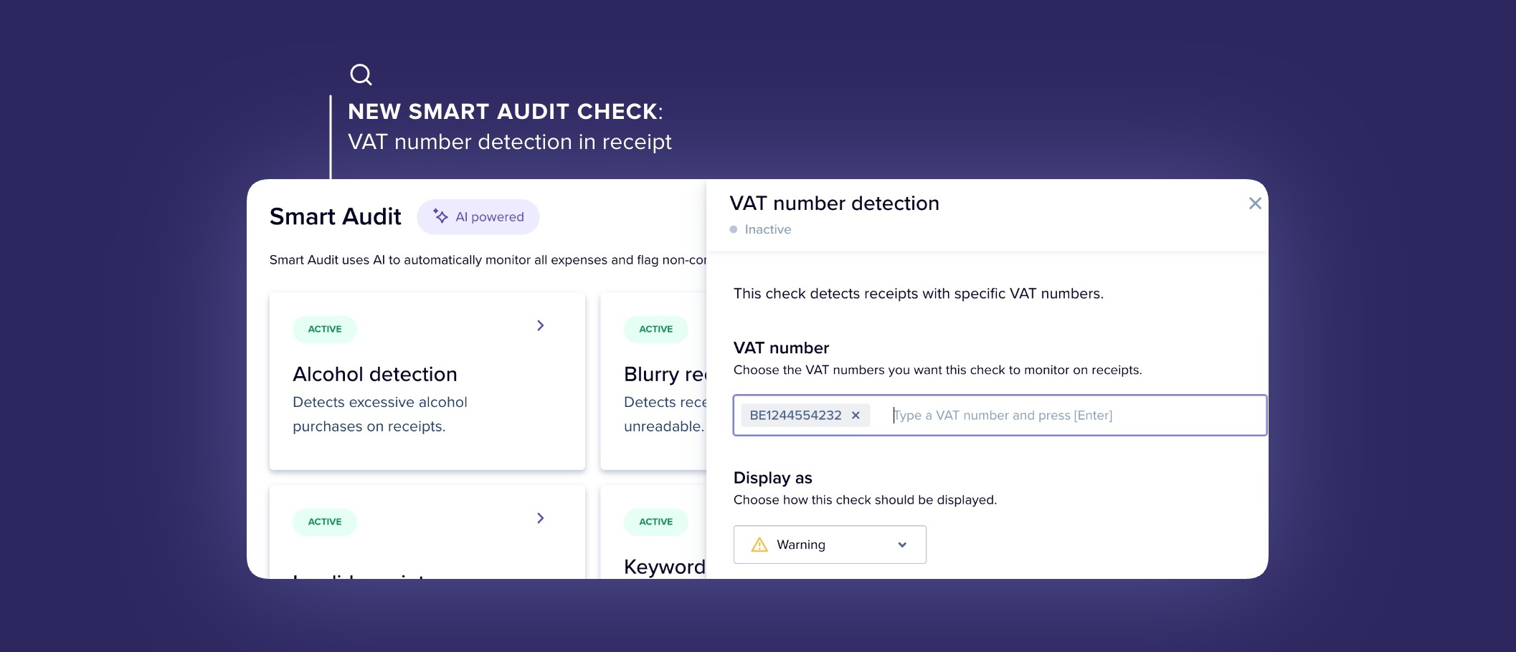Open the Alcohol detection card chevron

(x=540, y=326)
